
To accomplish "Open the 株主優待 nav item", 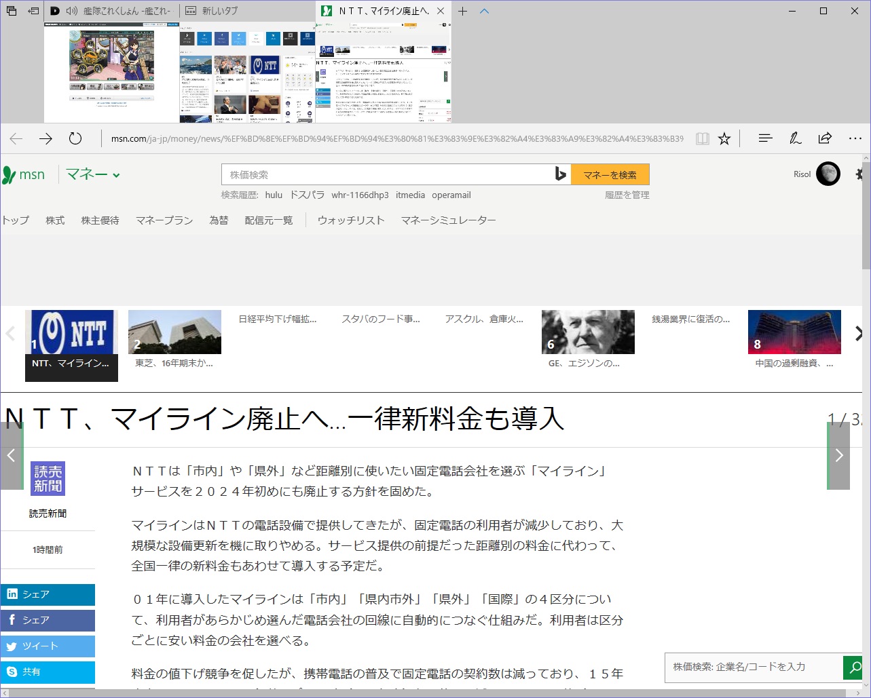I will click(100, 220).
